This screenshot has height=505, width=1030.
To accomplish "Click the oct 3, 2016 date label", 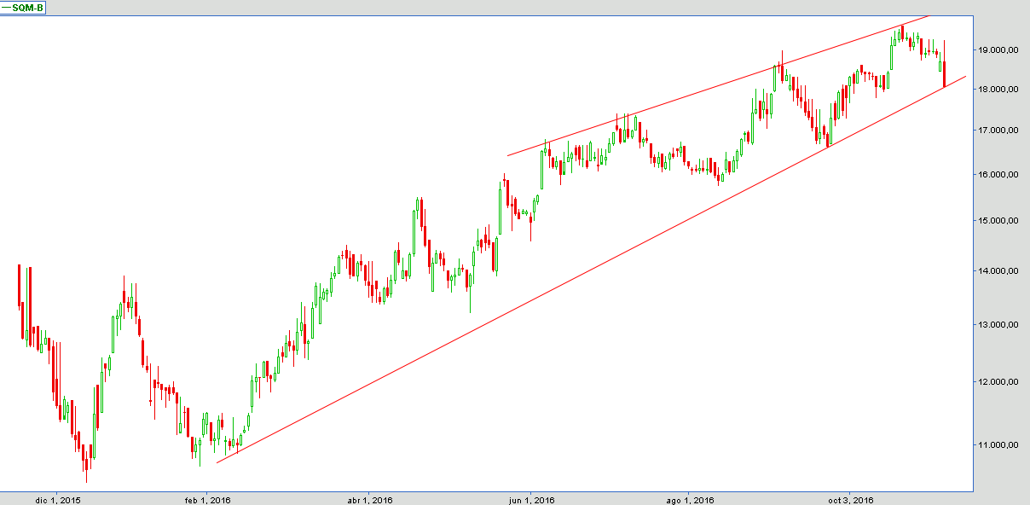I will tap(850, 499).
